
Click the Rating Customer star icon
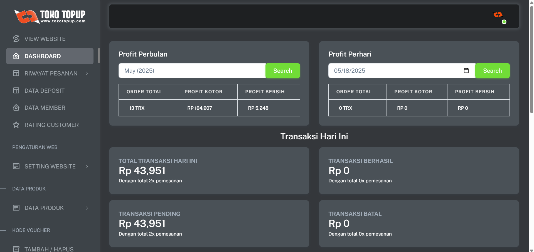(x=16, y=125)
